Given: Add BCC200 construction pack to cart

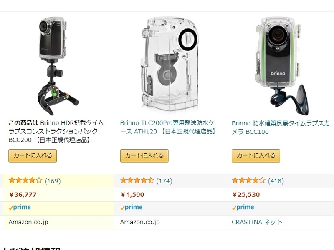Looking at the screenshot, I should pos(33,155).
